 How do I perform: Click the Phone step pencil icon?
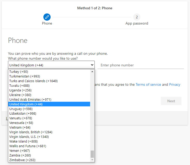click(x=47, y=17)
